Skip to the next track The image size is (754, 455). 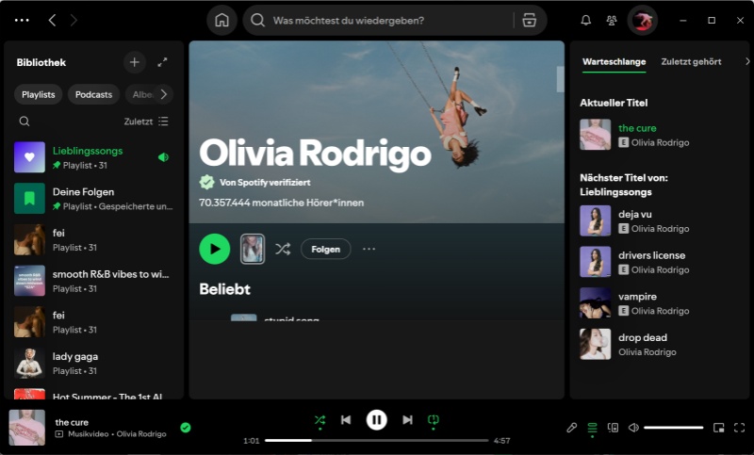tap(407, 420)
